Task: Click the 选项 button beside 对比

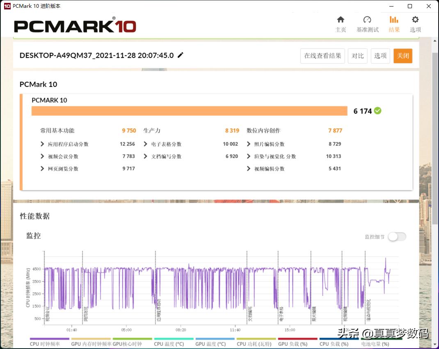Action: 380,56
